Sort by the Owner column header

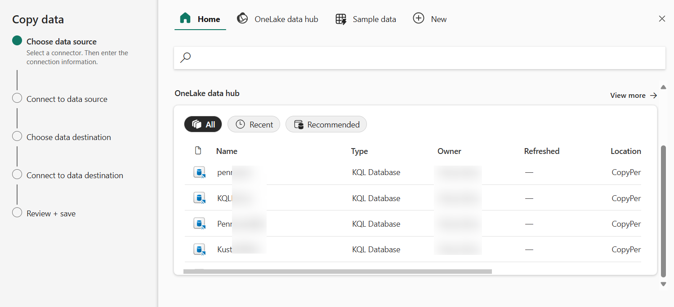point(449,151)
